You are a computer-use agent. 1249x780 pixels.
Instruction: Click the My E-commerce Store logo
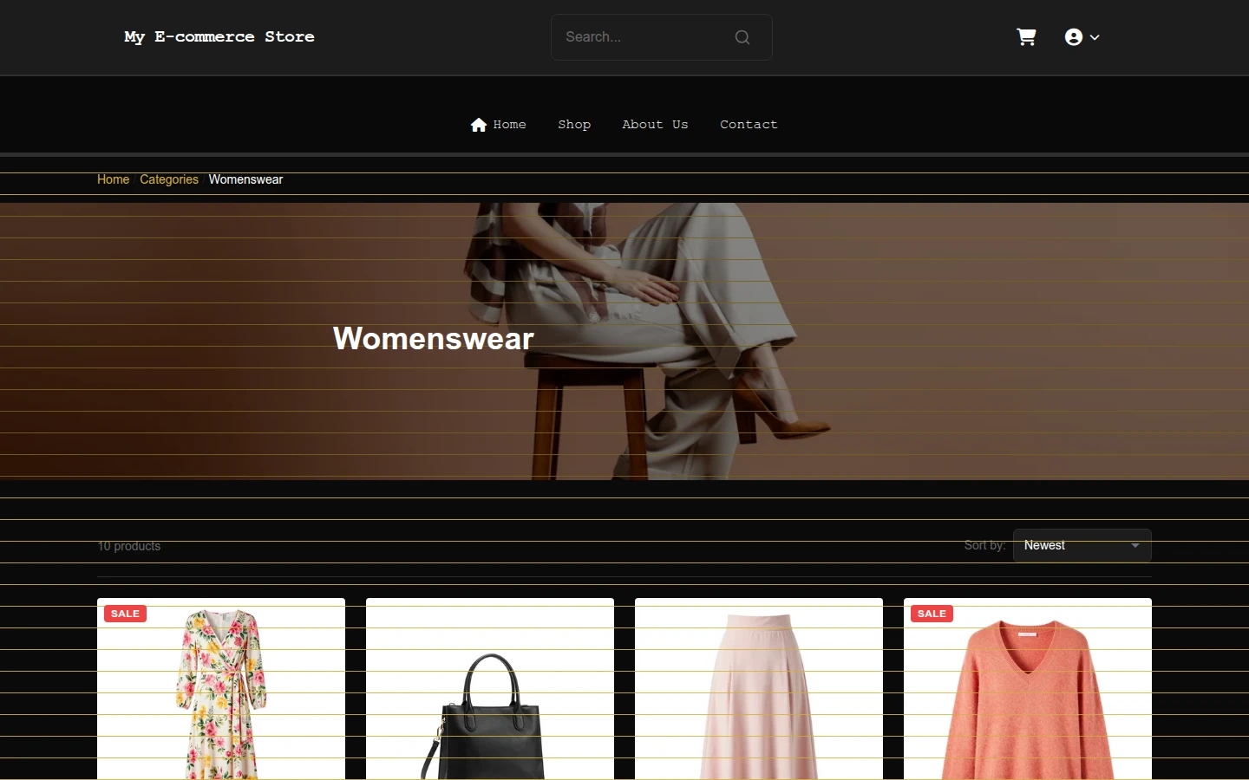(219, 36)
